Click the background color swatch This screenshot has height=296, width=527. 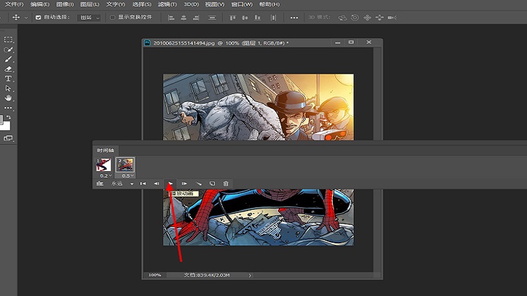pyautogui.click(x=6, y=126)
